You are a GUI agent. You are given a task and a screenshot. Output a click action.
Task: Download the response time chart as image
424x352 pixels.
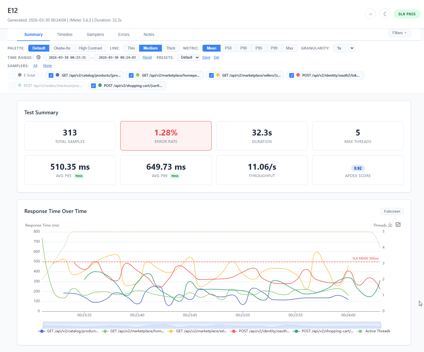pos(390,225)
